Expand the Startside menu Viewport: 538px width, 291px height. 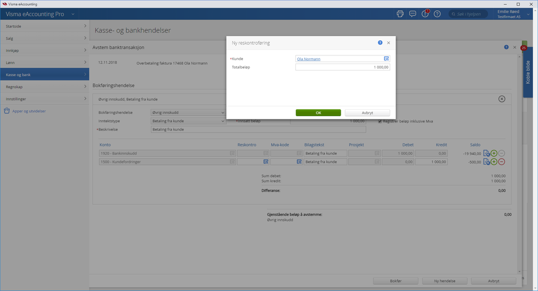(x=45, y=26)
